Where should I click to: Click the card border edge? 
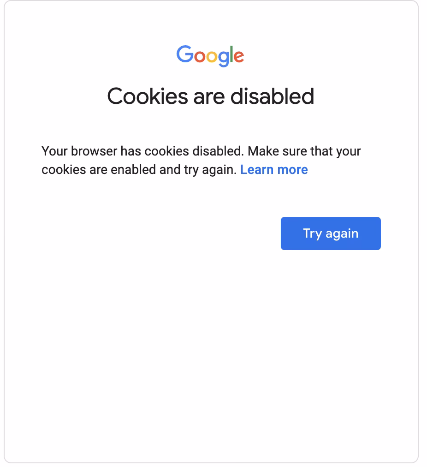[5, 231]
